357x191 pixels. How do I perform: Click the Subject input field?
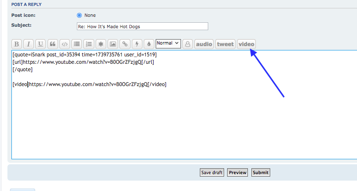[x=142, y=26]
